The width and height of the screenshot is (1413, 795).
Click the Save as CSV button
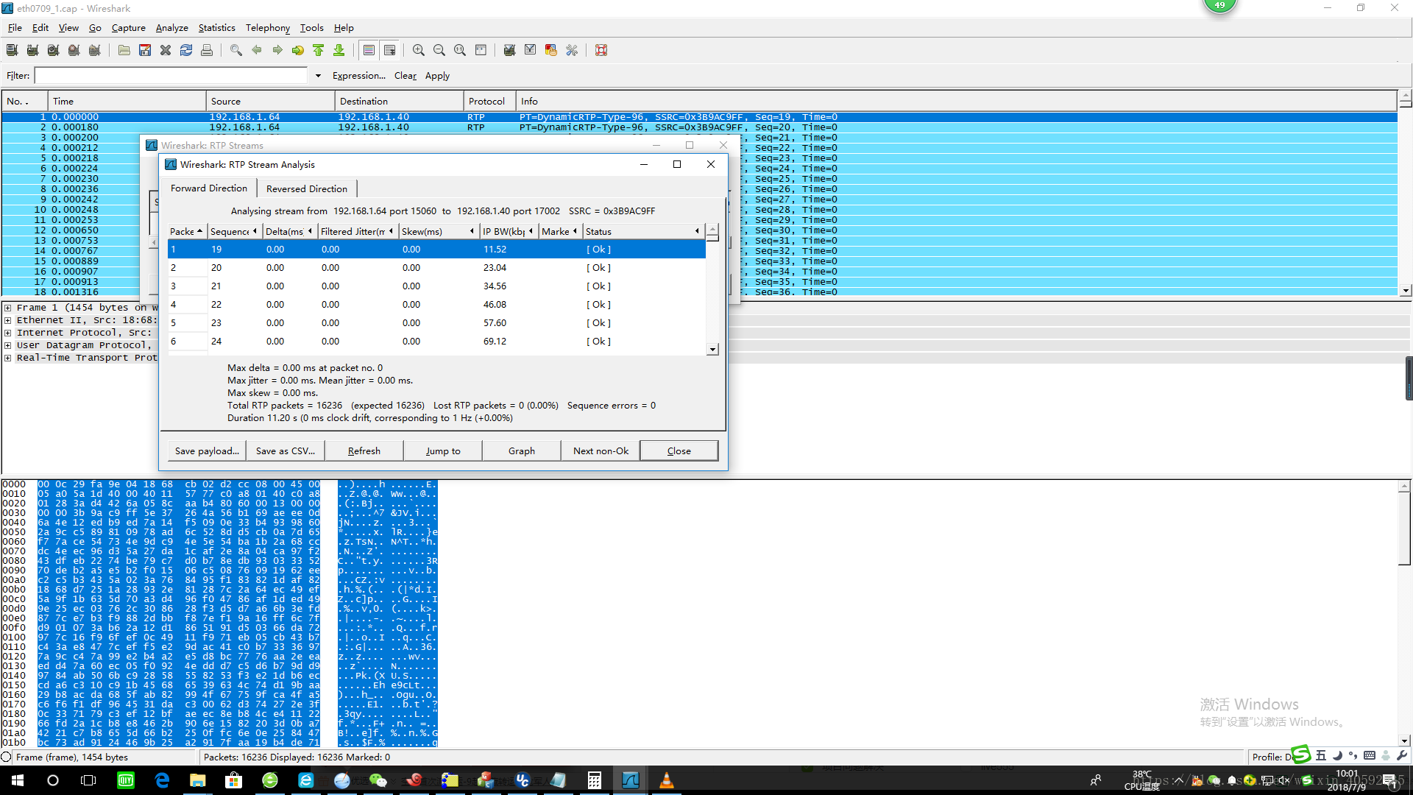click(285, 451)
